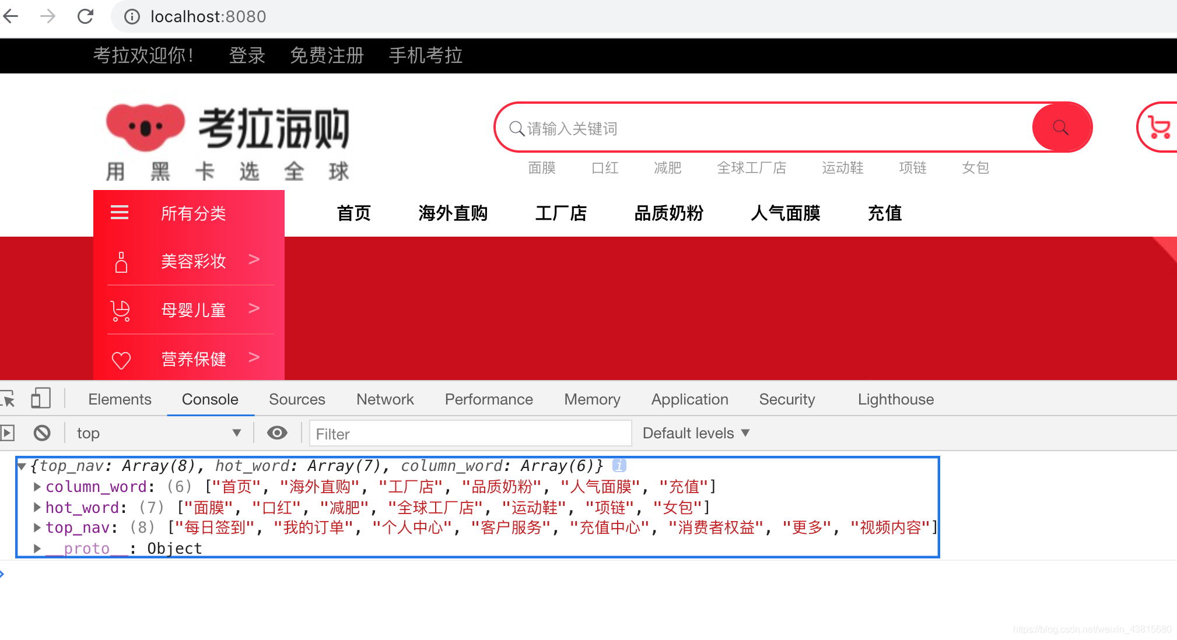This screenshot has width=1177, height=640.
Task: Click the console prompt caret
Action: [x=2, y=574]
